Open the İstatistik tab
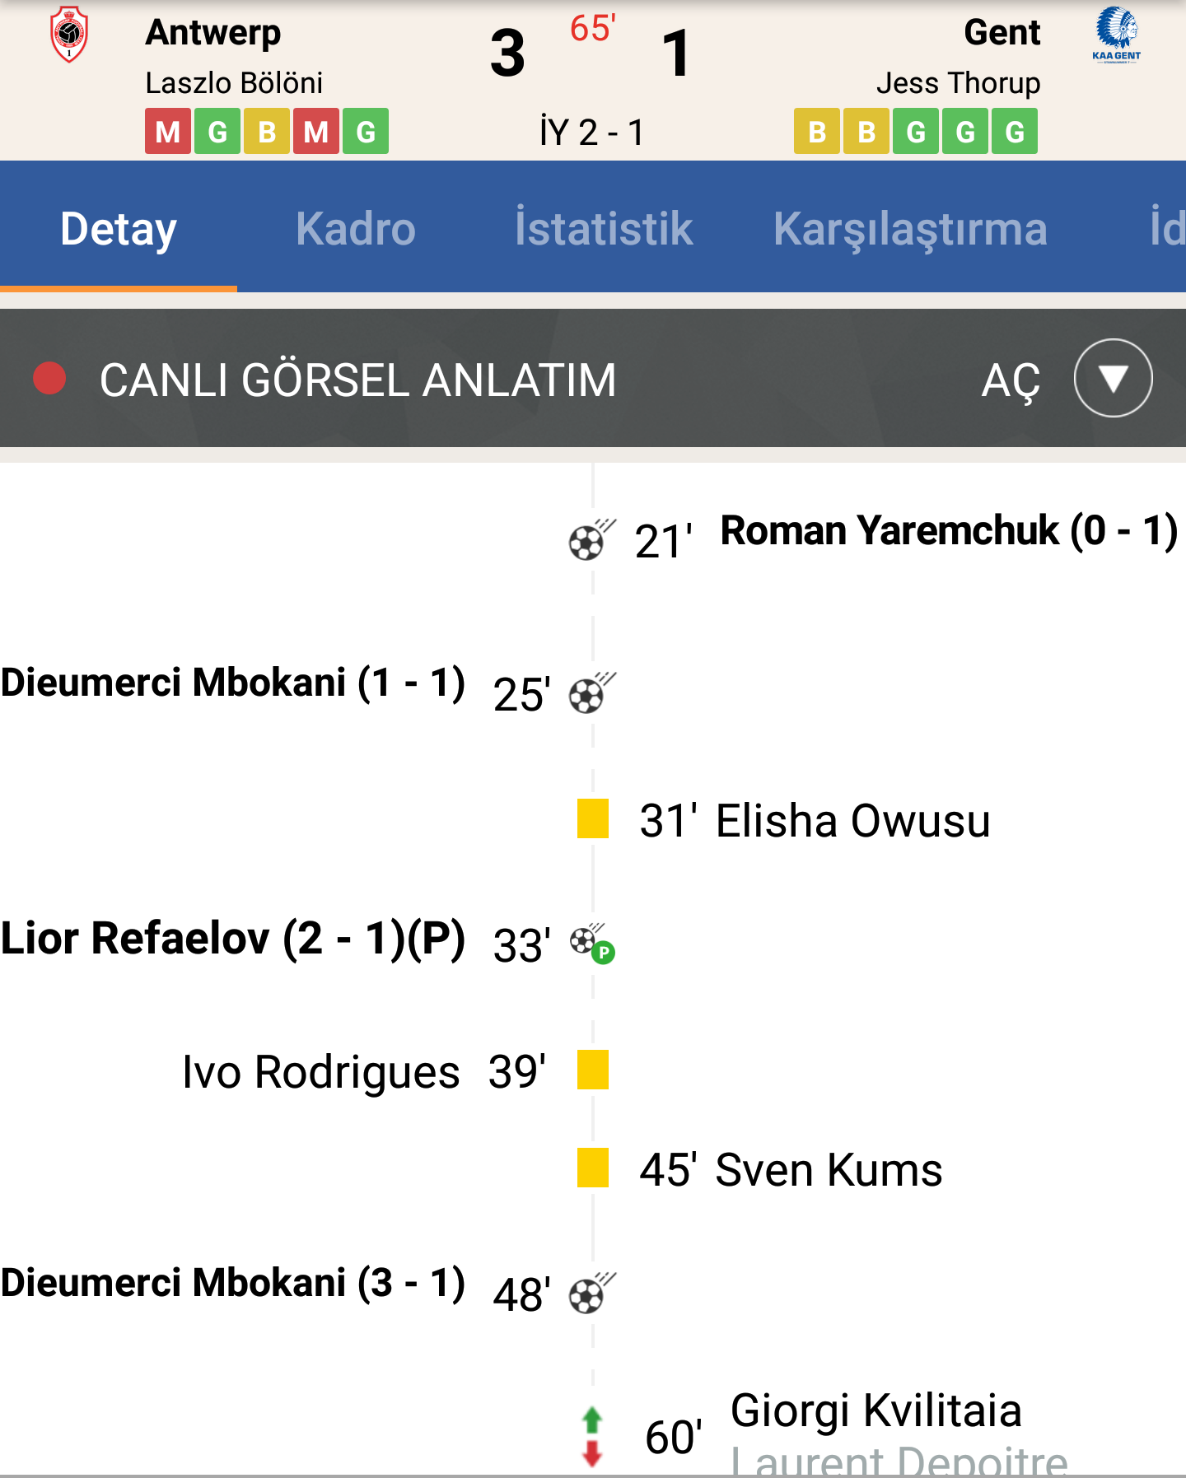1186x1478 pixels. pos(603,228)
